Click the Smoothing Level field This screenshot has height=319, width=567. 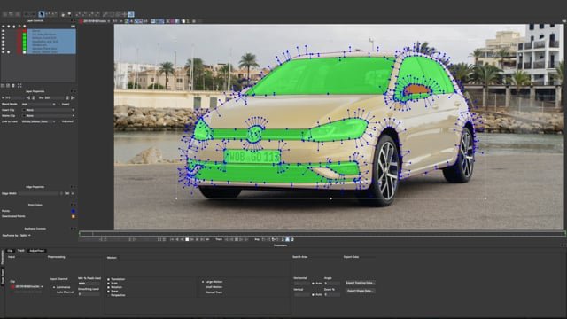click(x=89, y=294)
